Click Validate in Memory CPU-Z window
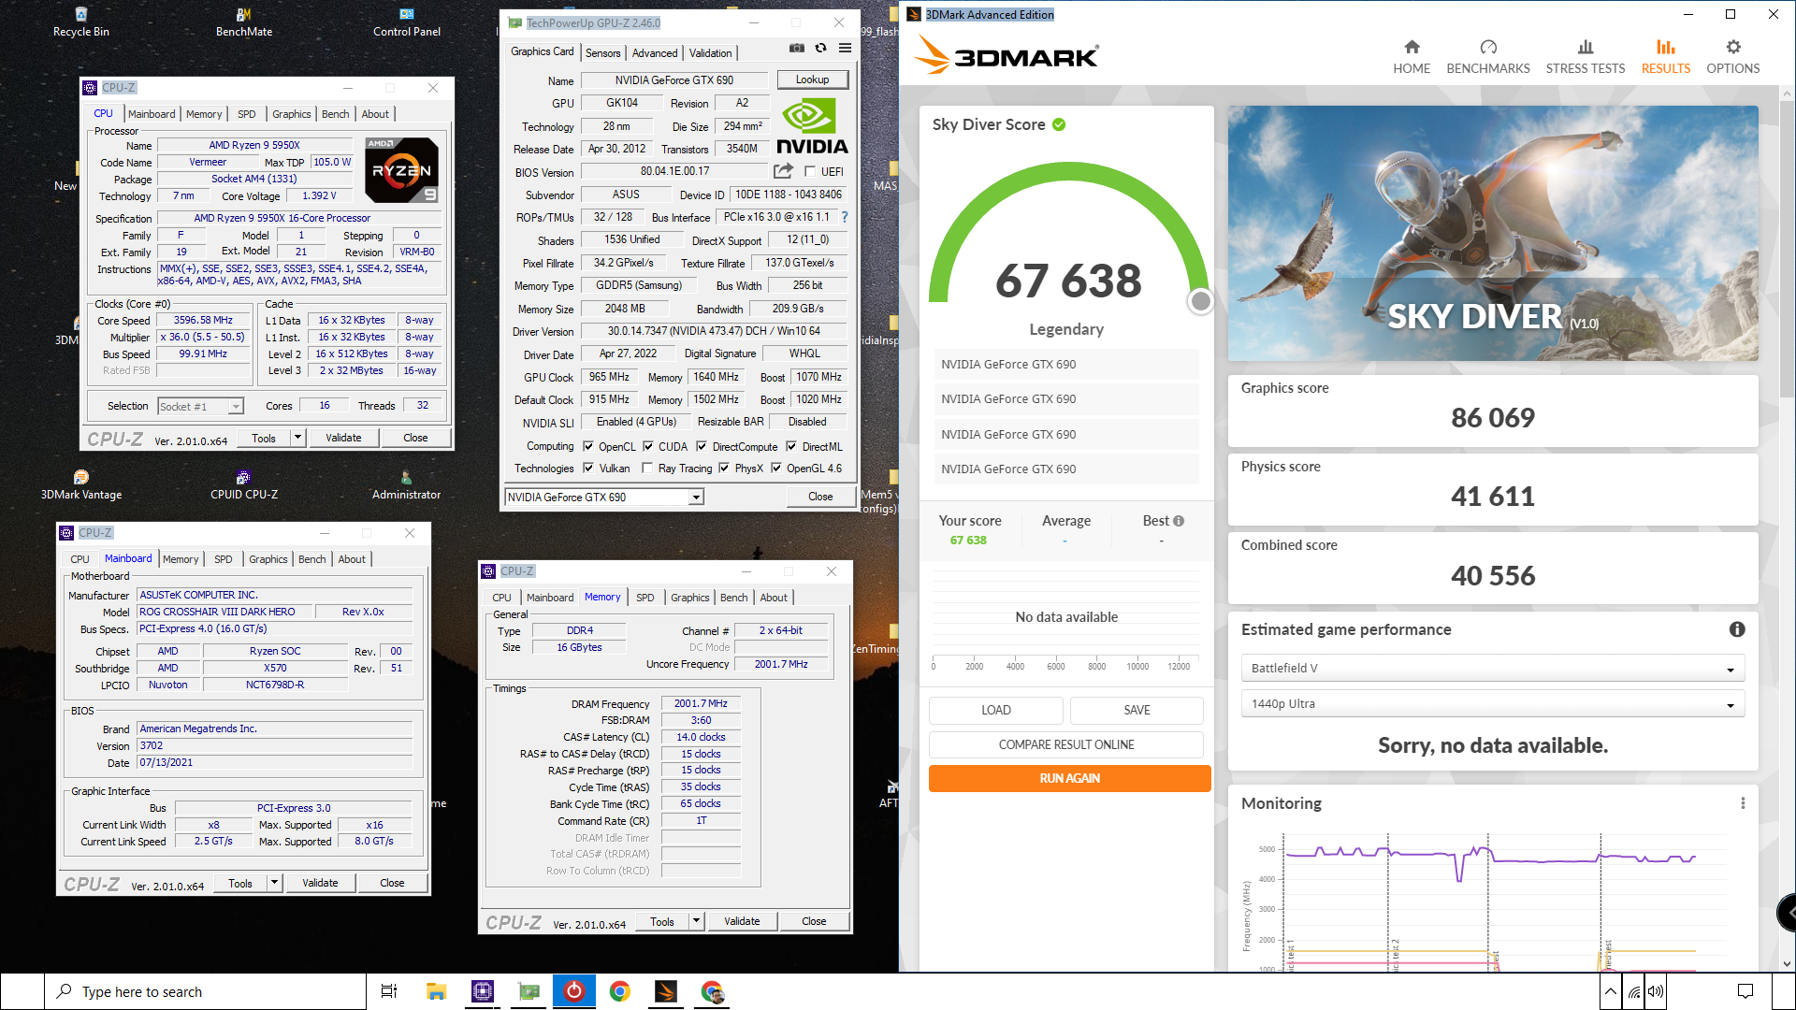The height and width of the screenshot is (1010, 1796). pos(742,921)
